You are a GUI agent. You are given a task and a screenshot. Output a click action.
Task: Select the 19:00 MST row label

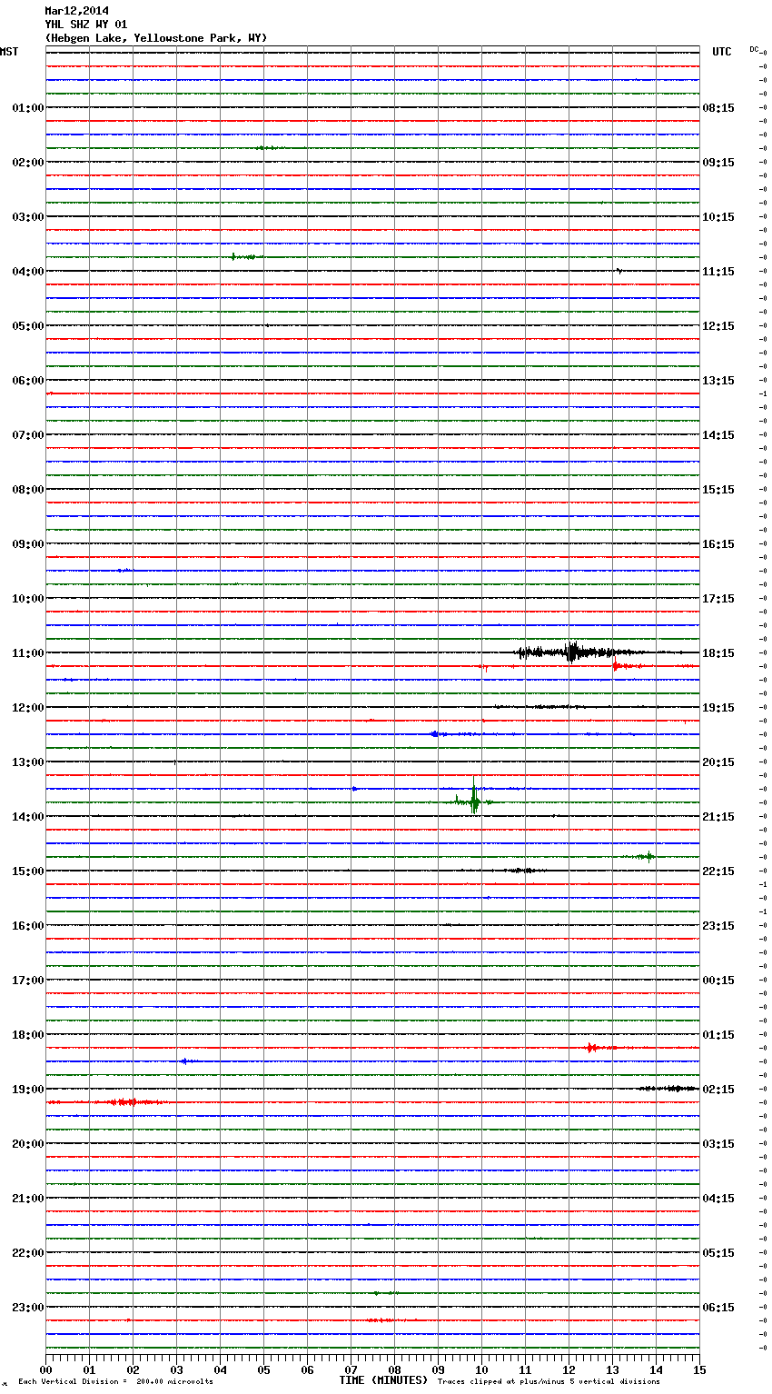click(x=28, y=1090)
